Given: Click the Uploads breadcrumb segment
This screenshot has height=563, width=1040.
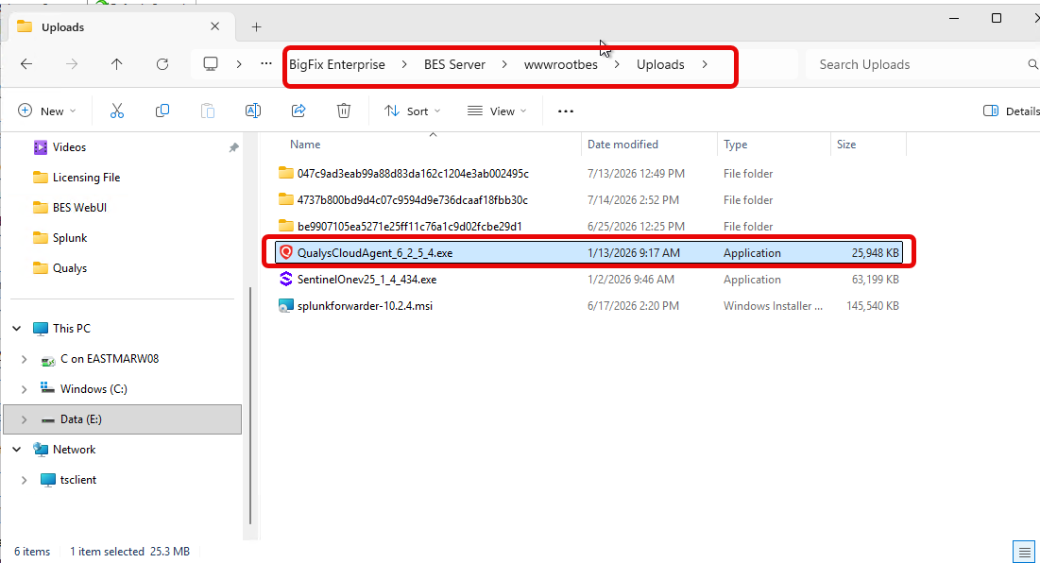Looking at the screenshot, I should 660,64.
